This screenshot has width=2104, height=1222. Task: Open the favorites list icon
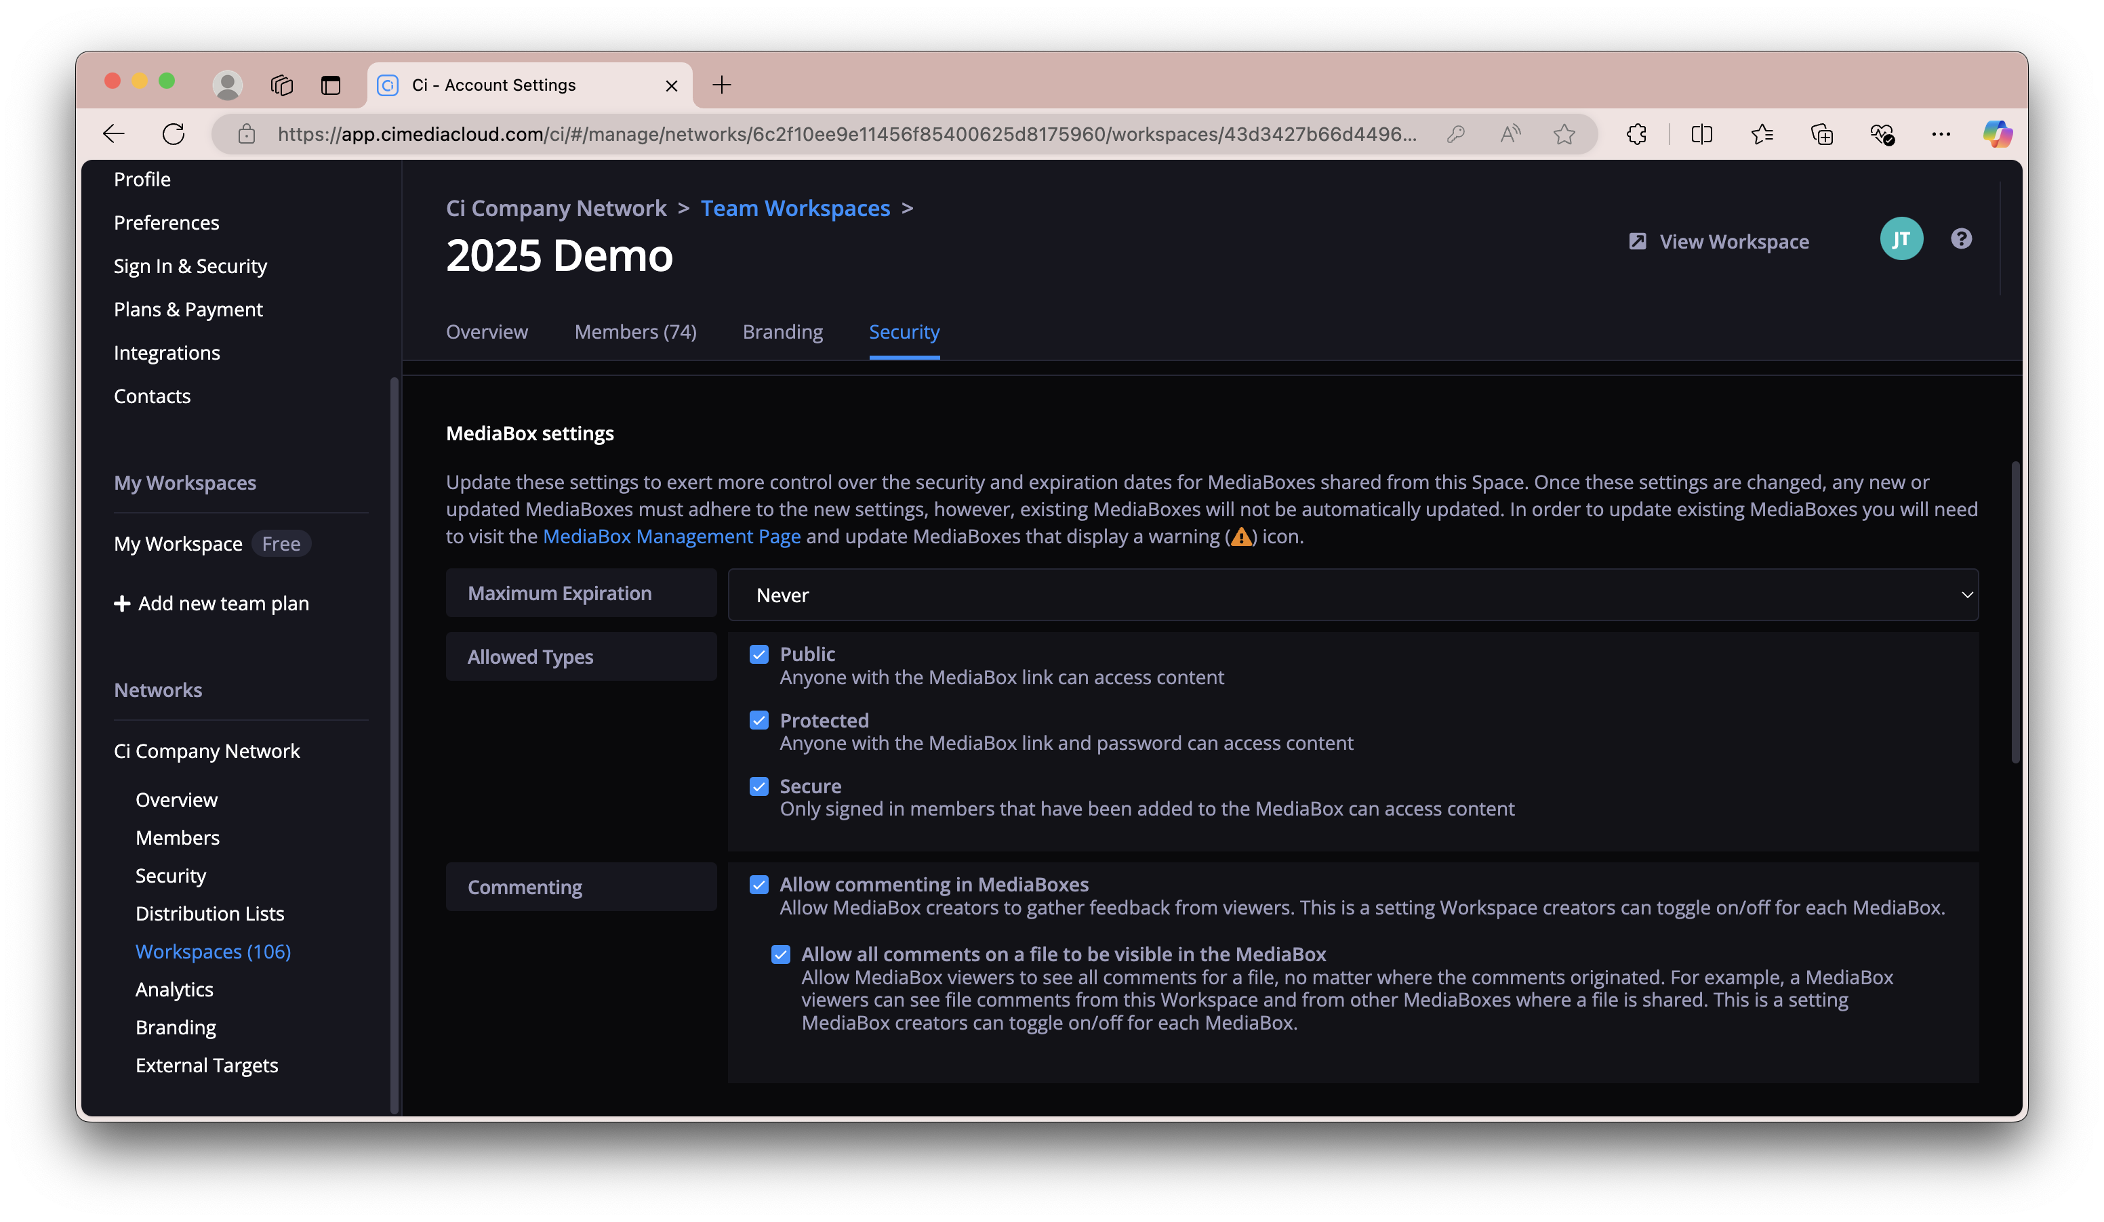click(x=1762, y=133)
